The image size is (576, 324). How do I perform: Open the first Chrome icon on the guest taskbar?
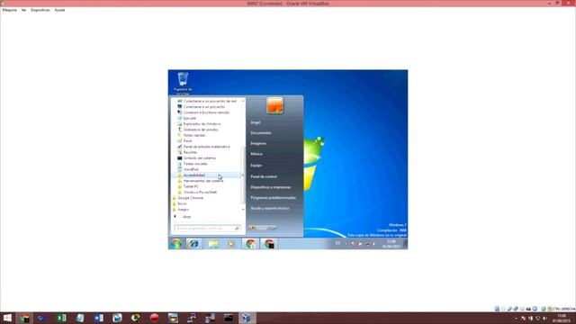pos(250,244)
